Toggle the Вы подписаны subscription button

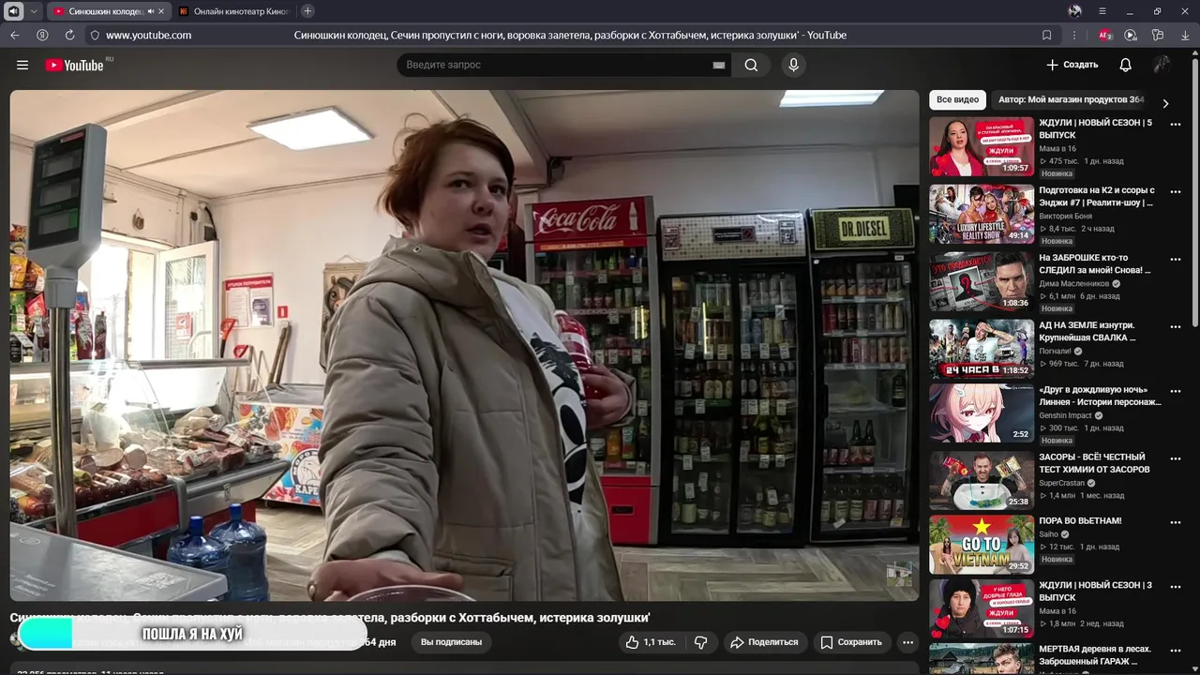(x=451, y=642)
